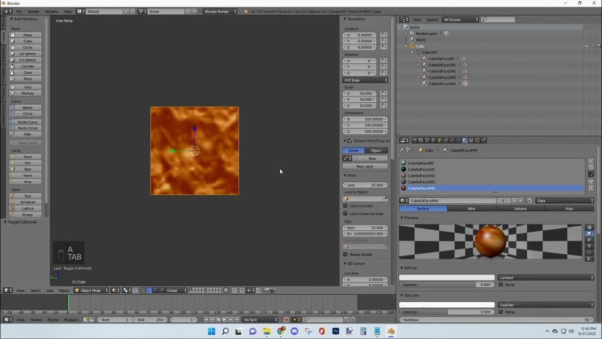Image resolution: width=602 pixels, height=339 pixels.
Task: Play animation forward in timeline
Action: click(x=224, y=320)
